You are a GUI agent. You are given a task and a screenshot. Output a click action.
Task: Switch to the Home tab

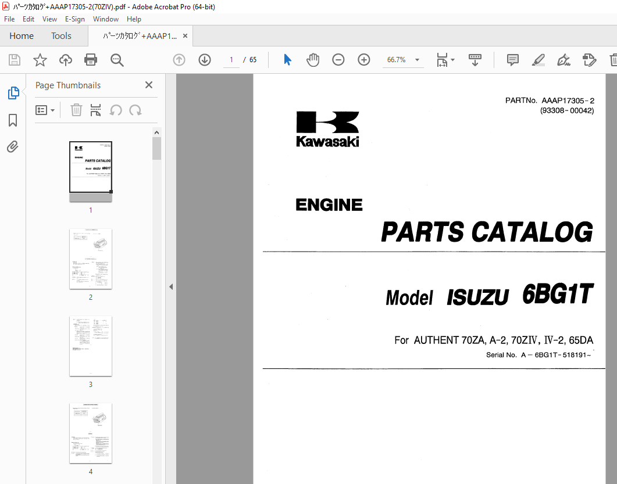22,36
